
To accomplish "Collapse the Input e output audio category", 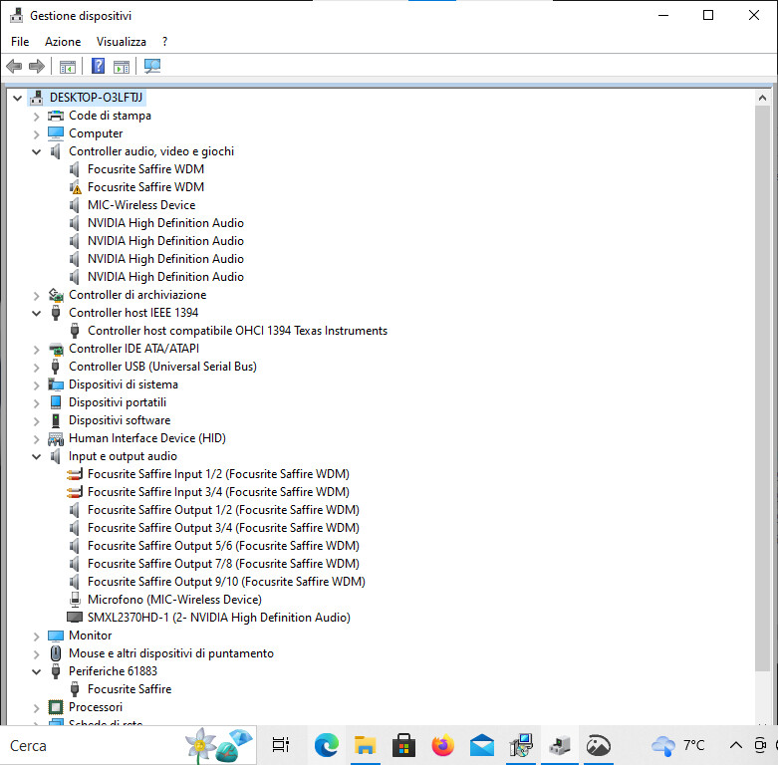I will pyautogui.click(x=36, y=456).
